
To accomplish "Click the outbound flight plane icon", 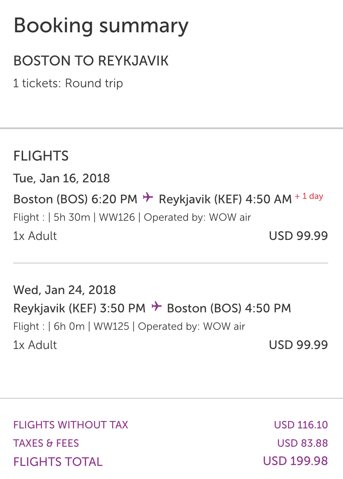I will click(148, 198).
